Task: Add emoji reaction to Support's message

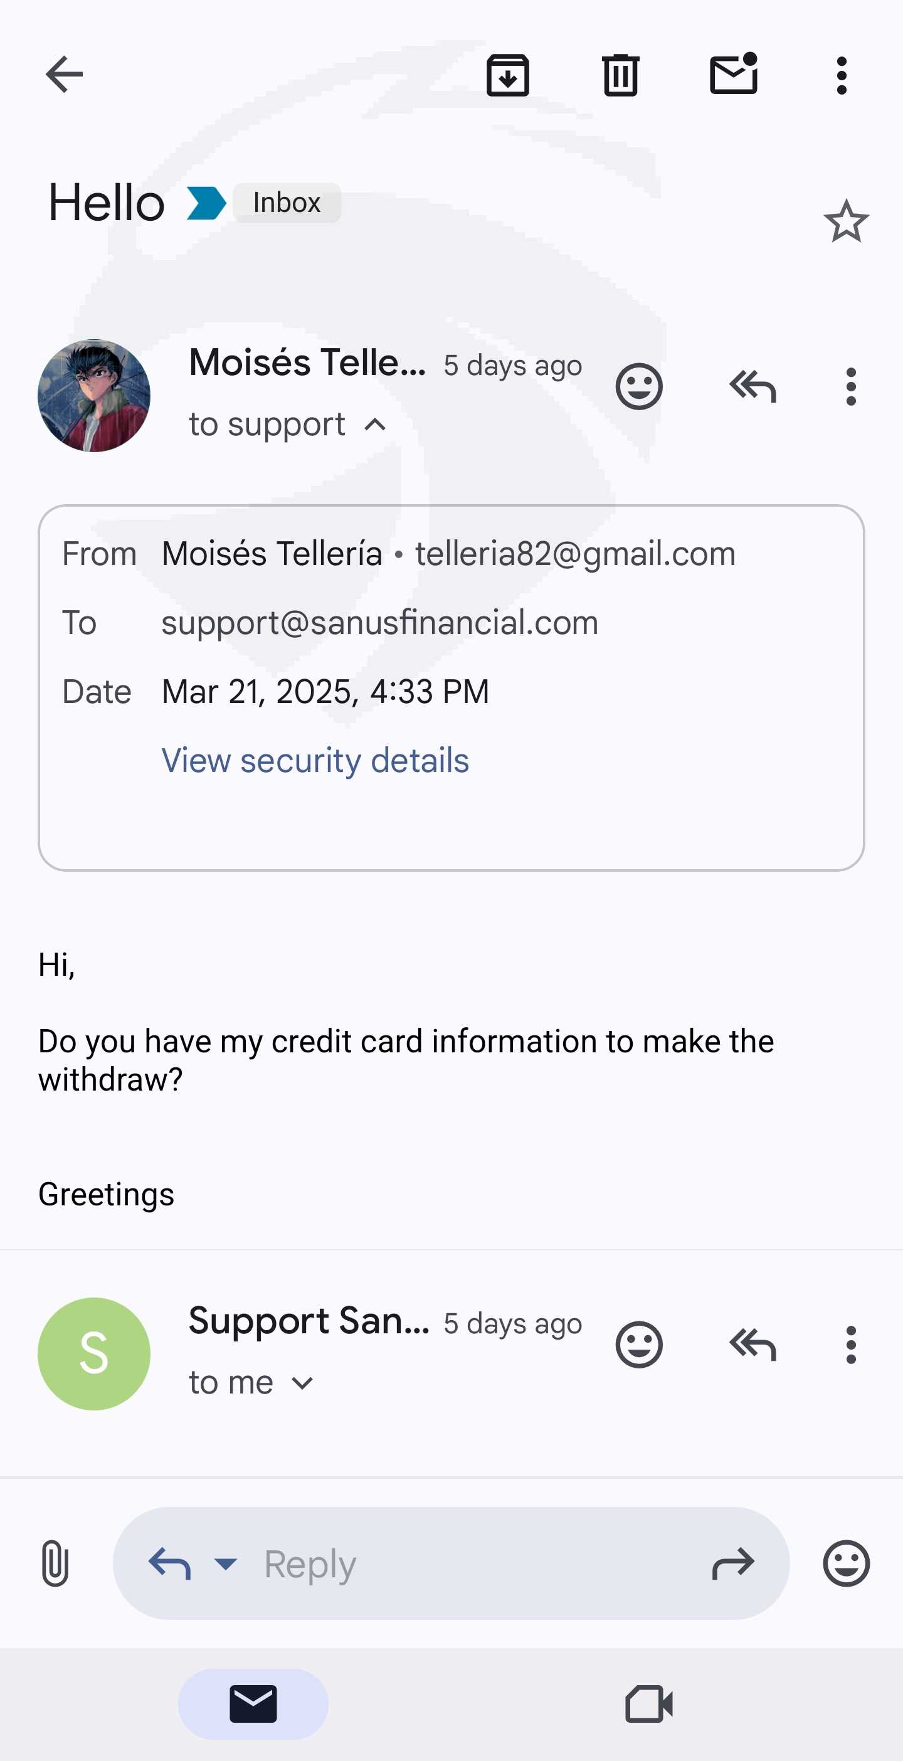Action: (638, 1345)
